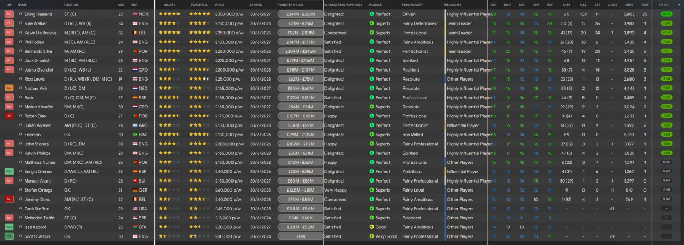
Task: Sort by the MINS column header
Action: coord(628,5)
